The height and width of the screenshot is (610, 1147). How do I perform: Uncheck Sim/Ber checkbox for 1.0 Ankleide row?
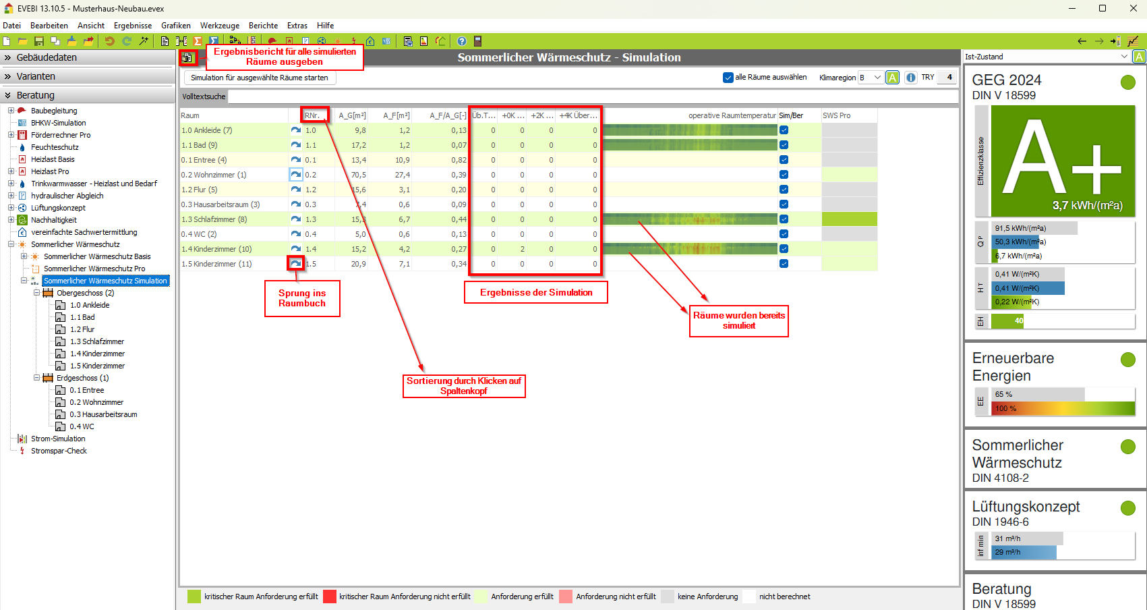click(784, 130)
